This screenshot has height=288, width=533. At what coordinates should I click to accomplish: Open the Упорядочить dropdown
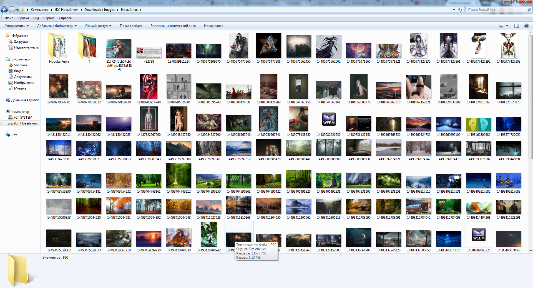point(17,26)
